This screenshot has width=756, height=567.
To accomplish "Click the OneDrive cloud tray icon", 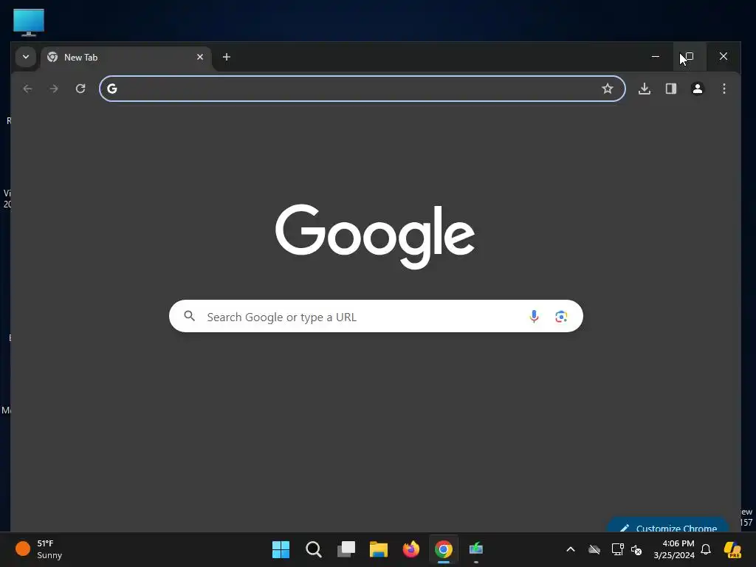I will click(594, 549).
